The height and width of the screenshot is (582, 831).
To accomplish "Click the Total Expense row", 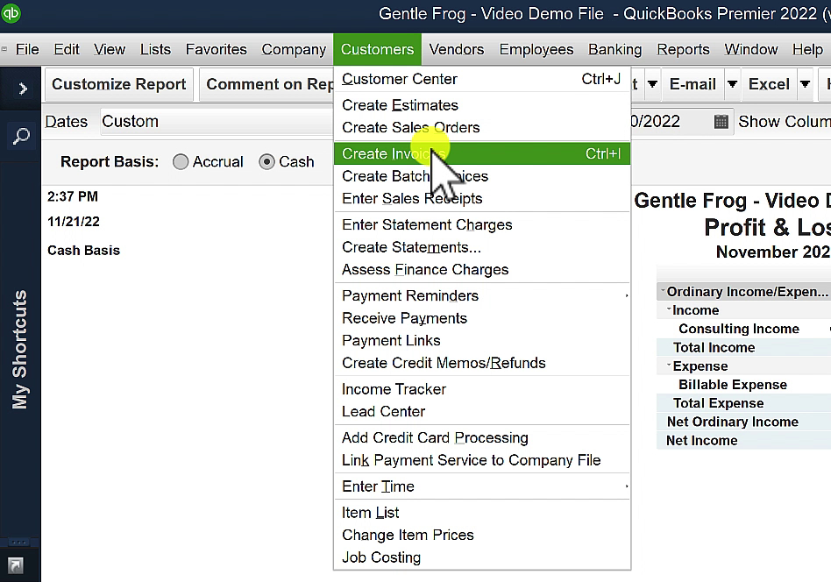I will 743,403.
